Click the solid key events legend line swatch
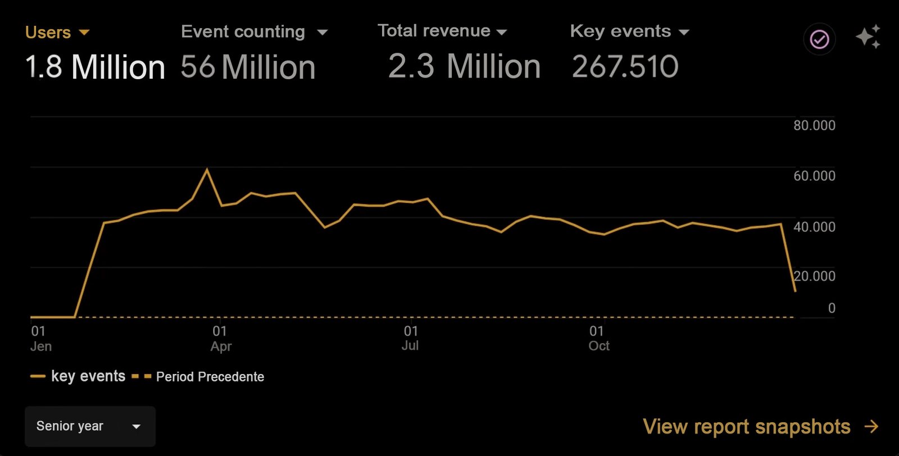The image size is (899, 456). tap(38, 377)
